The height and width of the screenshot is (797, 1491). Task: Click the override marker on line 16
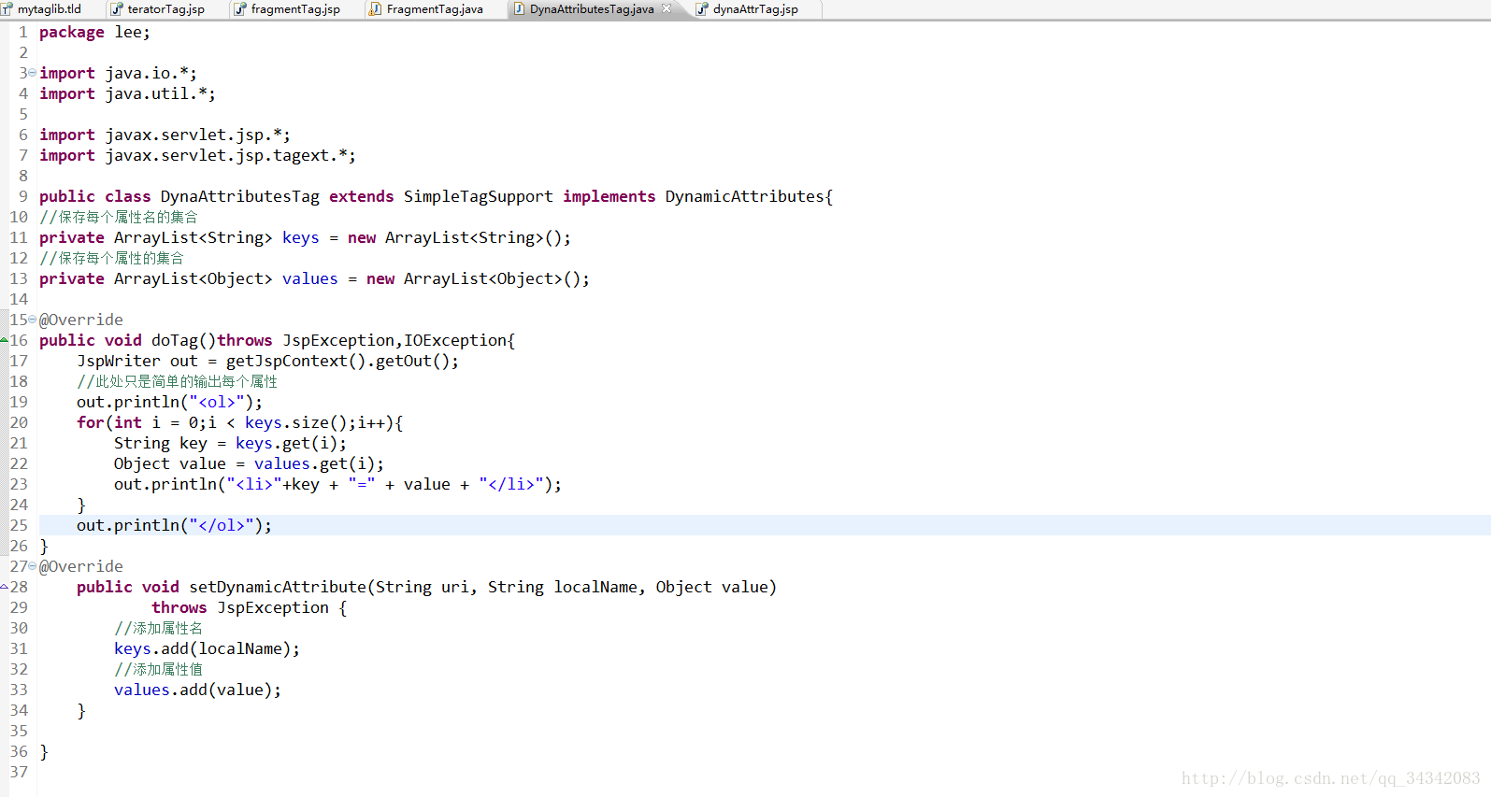pyautogui.click(x=5, y=340)
